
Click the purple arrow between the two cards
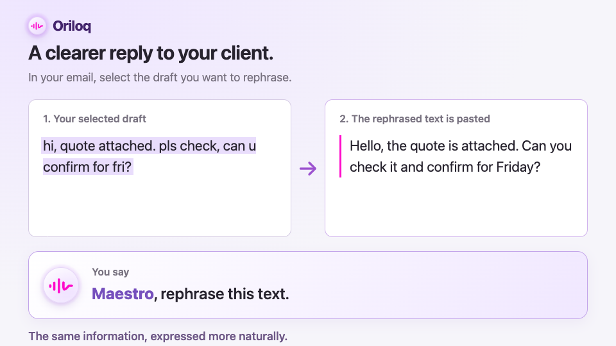pos(308,169)
